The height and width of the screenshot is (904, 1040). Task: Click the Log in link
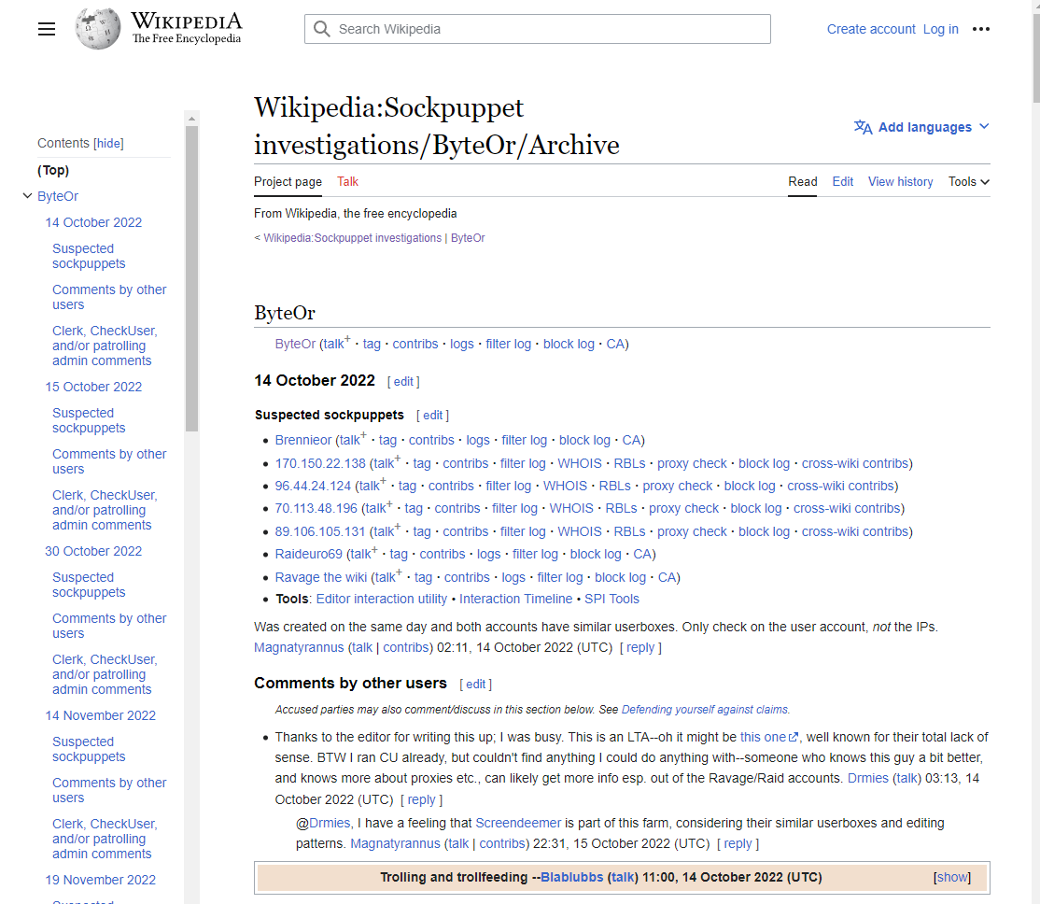(x=940, y=29)
